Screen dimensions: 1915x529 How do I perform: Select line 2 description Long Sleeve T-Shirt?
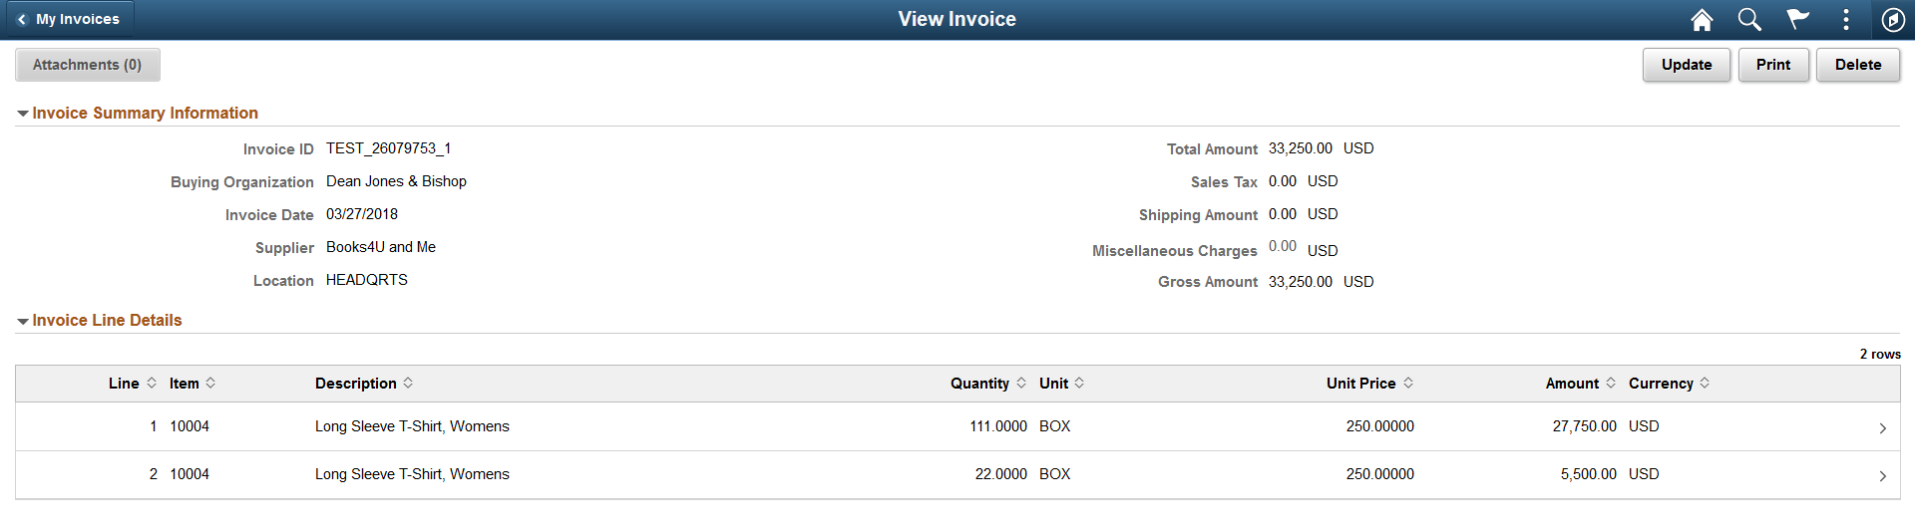coord(412,474)
